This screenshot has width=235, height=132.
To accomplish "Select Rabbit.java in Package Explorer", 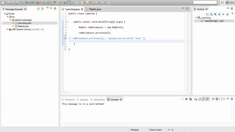I will pos(23,26).
